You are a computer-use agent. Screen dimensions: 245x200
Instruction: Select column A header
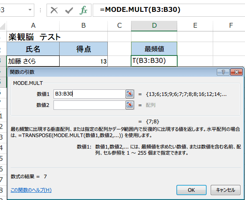coord(33,25)
